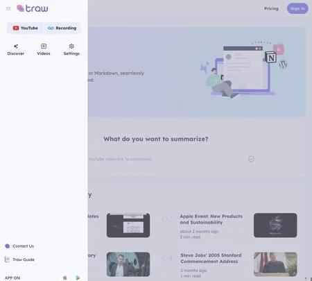
Task: Click the Apple App Store icon
Action: [x=65, y=278]
